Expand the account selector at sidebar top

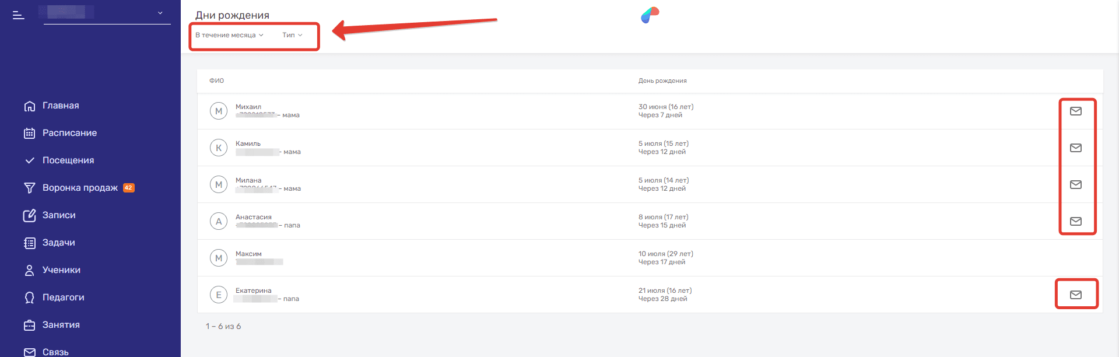[160, 13]
